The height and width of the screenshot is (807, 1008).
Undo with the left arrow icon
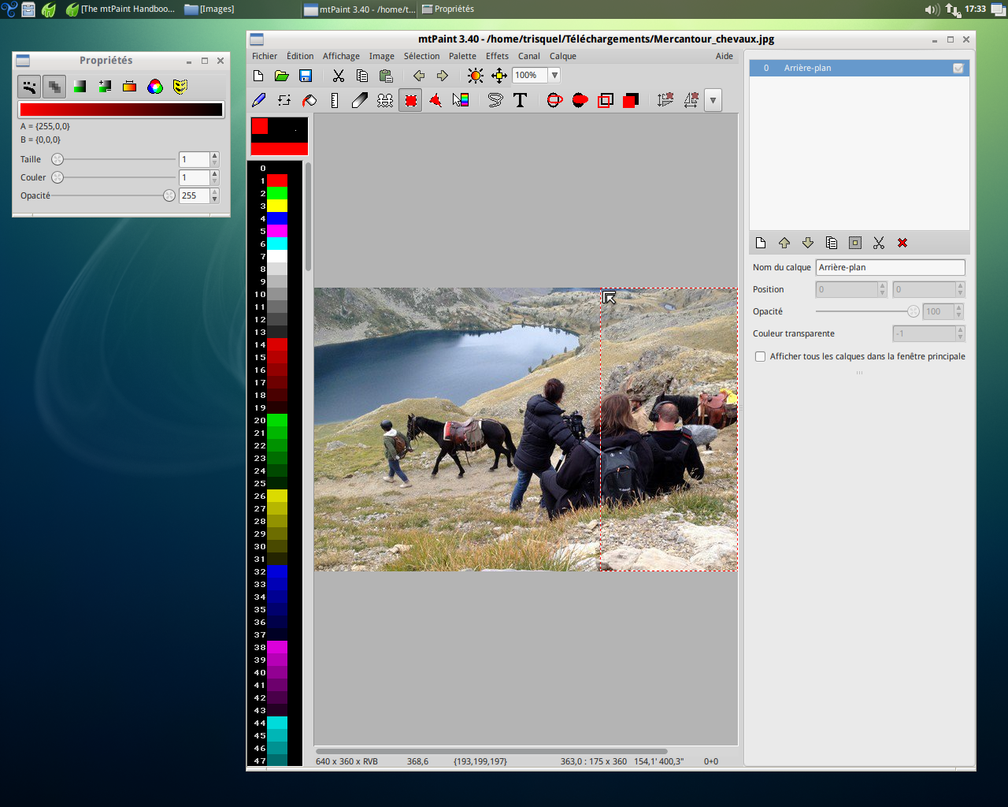point(419,76)
